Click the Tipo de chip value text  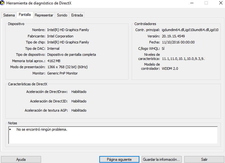(x=68, y=42)
